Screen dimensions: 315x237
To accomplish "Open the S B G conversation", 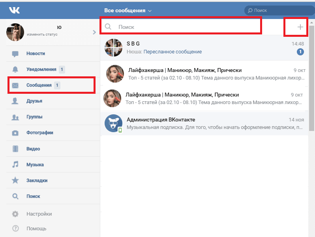I will (x=204, y=48).
